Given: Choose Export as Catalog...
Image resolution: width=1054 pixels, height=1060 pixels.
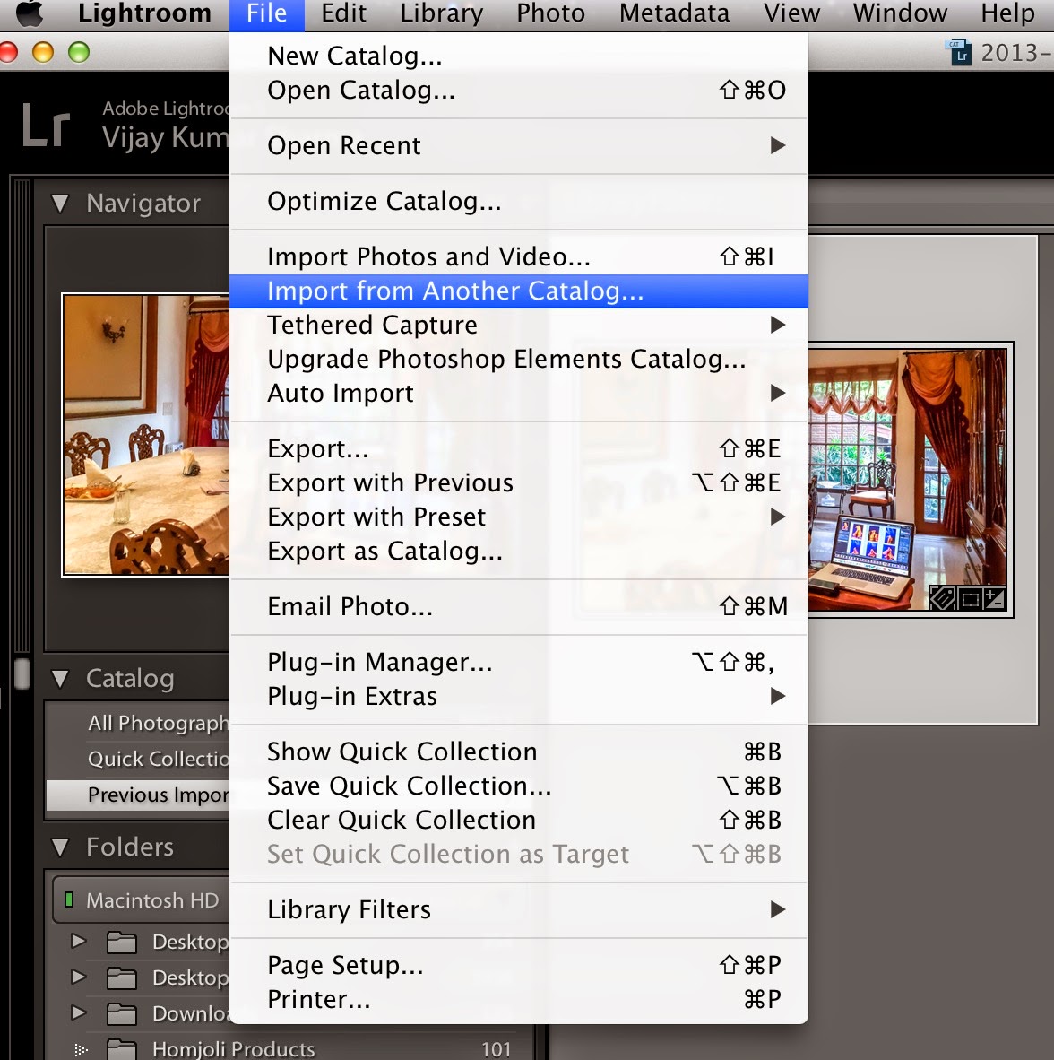Looking at the screenshot, I should (x=519, y=551).
